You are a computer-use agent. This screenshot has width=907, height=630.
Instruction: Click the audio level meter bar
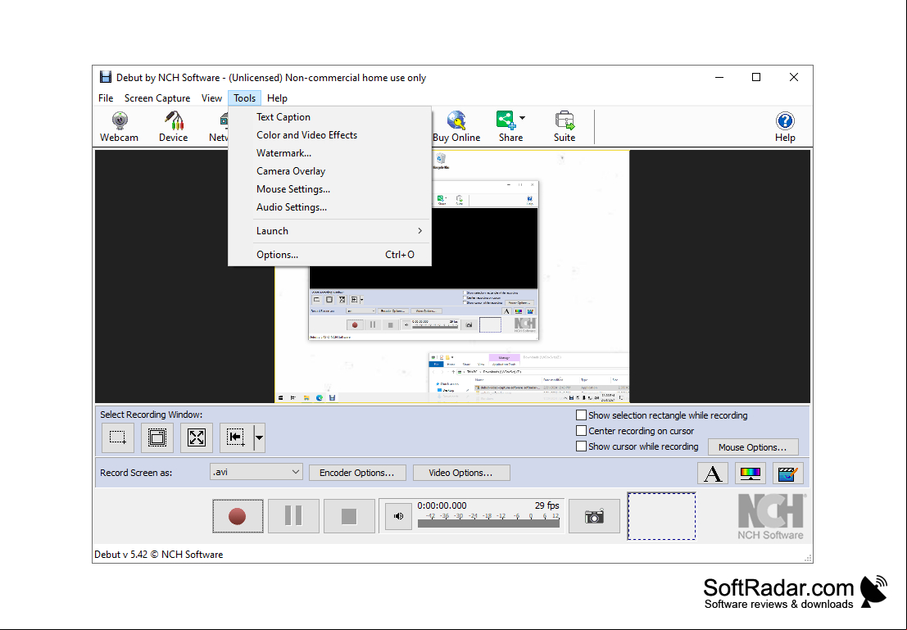point(488,523)
